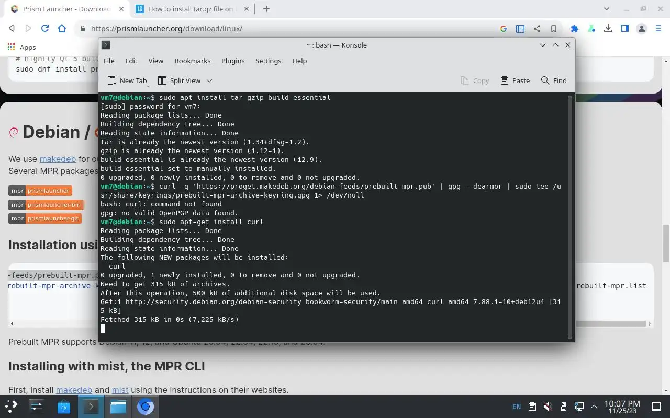Reload the Prism Launcher page
This screenshot has height=418, width=670.
(45, 29)
